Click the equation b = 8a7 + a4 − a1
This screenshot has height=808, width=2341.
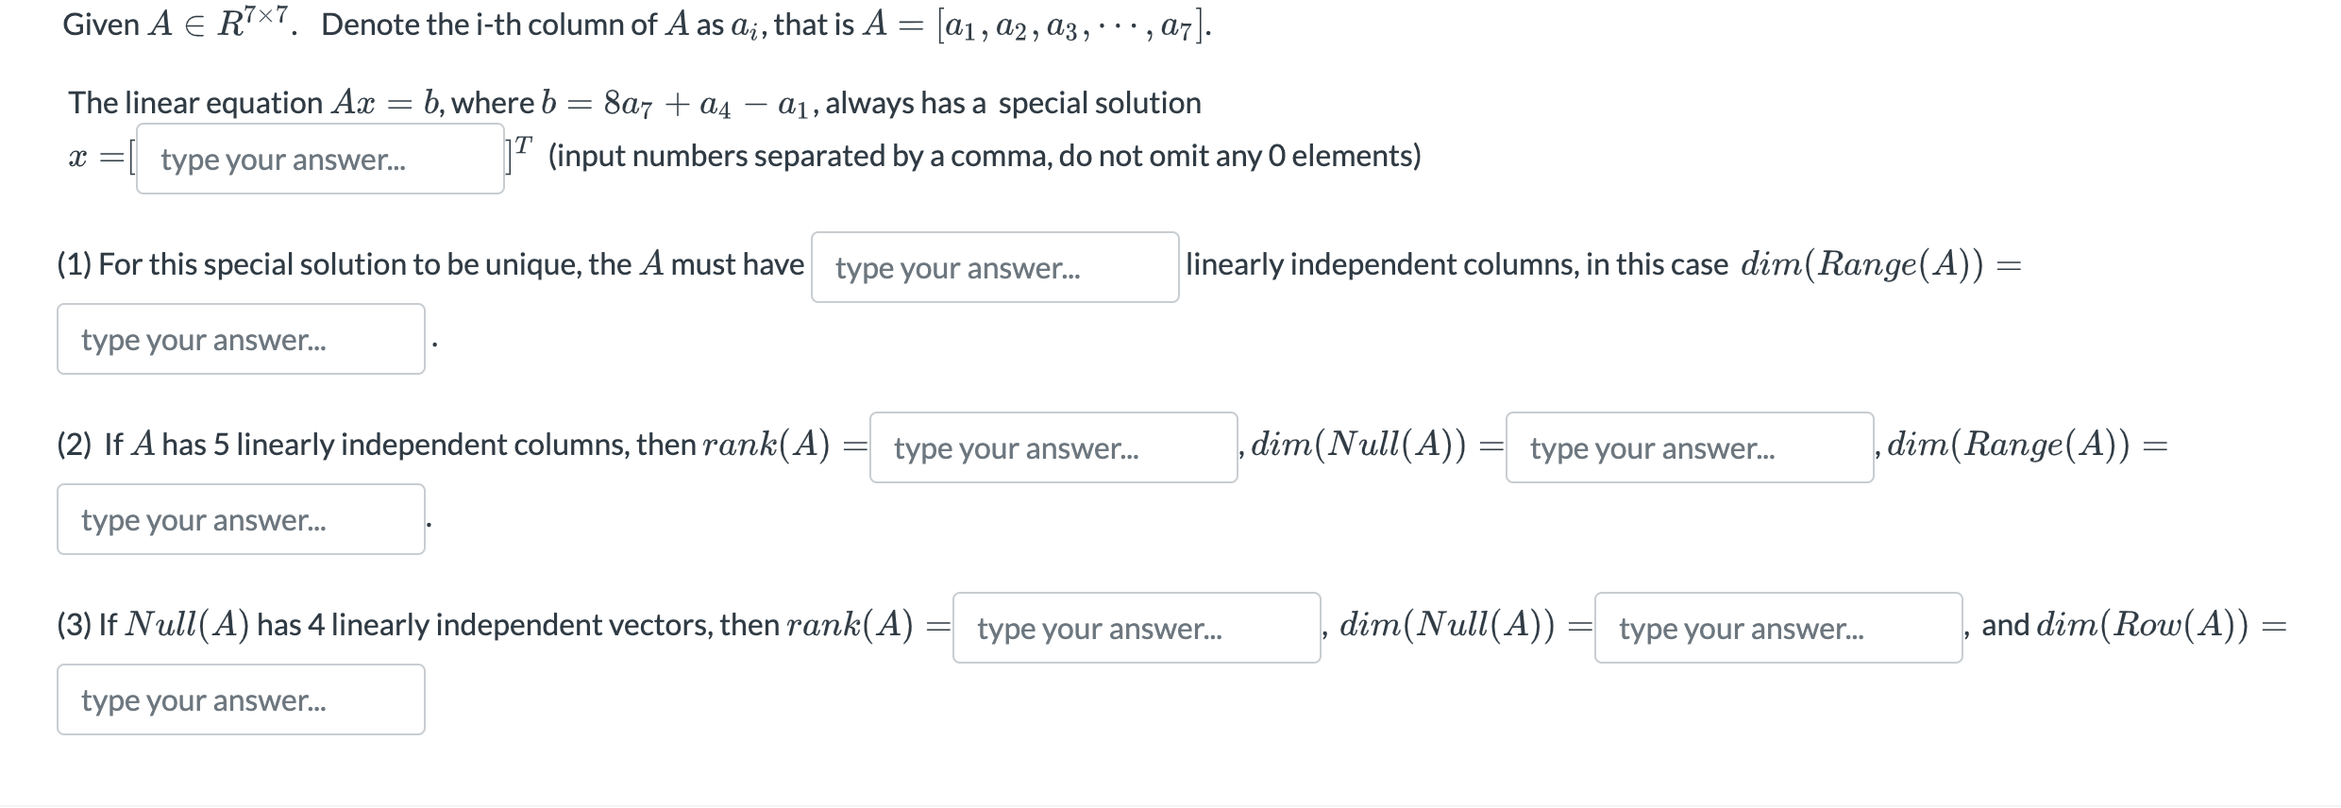coord(667,103)
